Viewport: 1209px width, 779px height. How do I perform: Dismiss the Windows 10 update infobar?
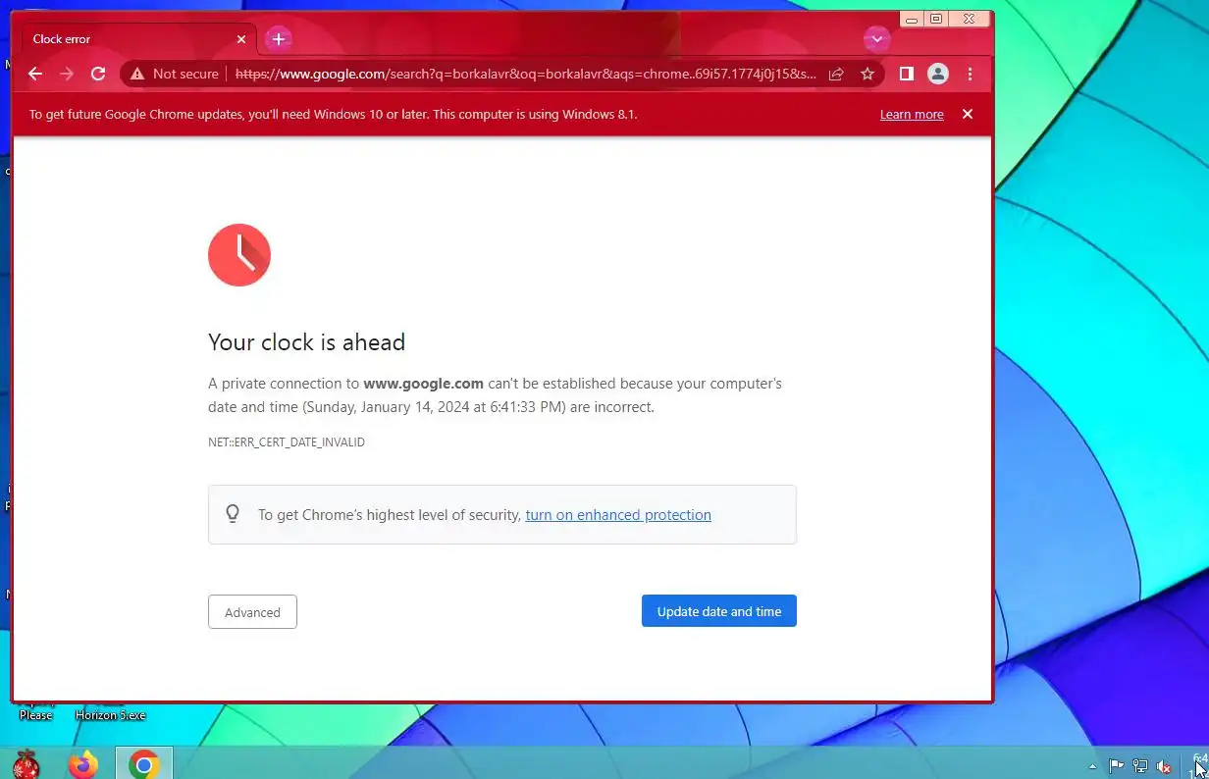[x=968, y=114]
